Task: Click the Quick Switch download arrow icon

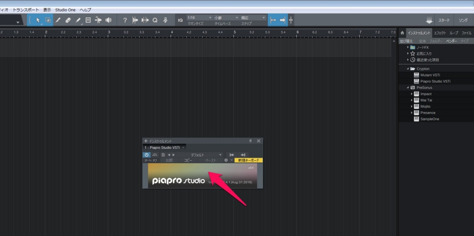Action: pyautogui.click(x=429, y=20)
